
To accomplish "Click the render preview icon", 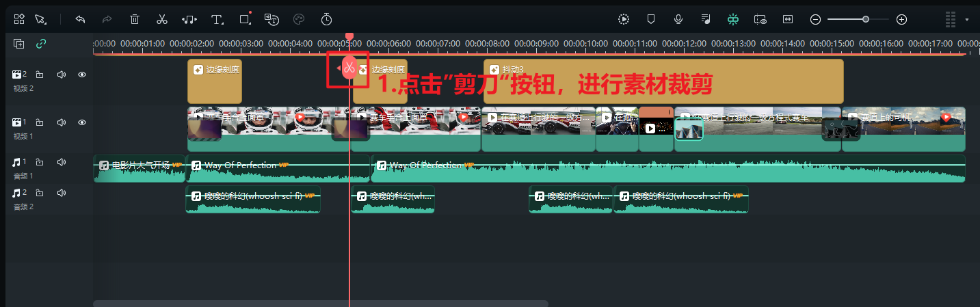I will [x=624, y=19].
